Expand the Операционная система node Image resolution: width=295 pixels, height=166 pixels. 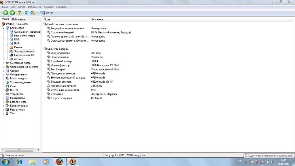(3, 67)
